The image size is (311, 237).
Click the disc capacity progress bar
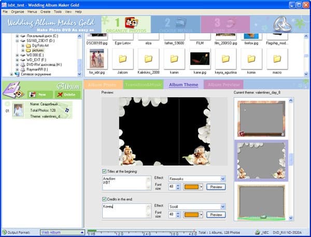click(x=142, y=231)
